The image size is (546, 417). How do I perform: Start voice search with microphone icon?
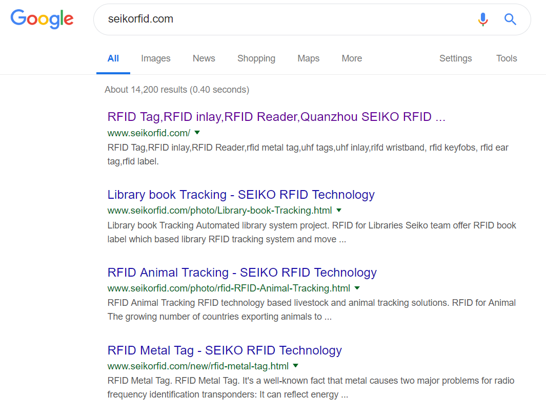(x=482, y=19)
